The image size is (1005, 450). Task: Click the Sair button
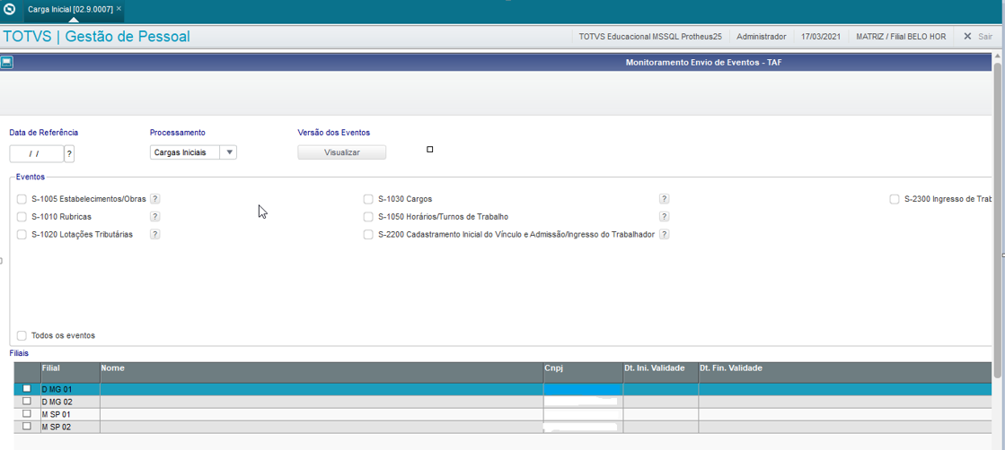click(985, 37)
